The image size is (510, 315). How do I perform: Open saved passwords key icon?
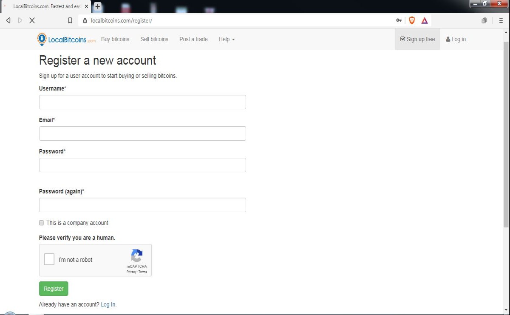tap(399, 20)
